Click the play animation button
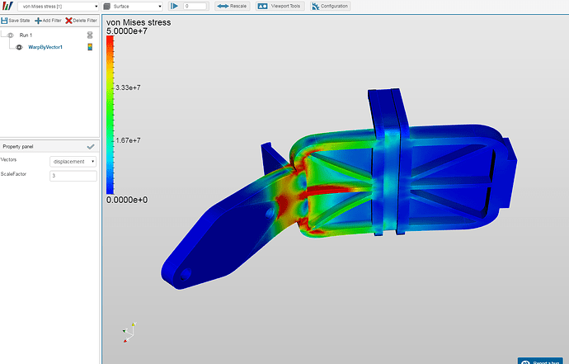 pos(175,6)
